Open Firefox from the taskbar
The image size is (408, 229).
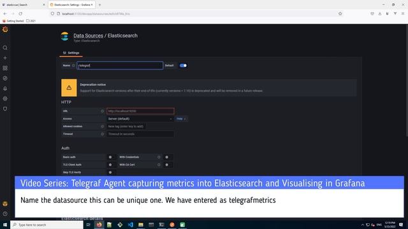coord(99,225)
